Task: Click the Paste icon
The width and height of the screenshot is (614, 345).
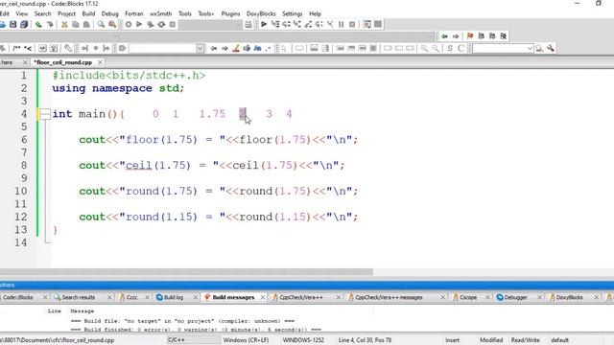Action: coord(86,24)
